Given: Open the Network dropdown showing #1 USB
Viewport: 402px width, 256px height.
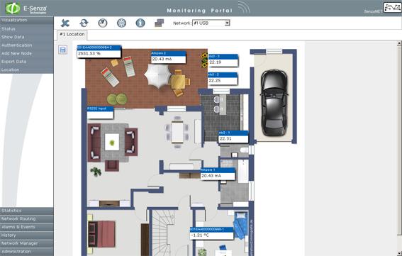Looking at the screenshot, I should click(x=211, y=23).
